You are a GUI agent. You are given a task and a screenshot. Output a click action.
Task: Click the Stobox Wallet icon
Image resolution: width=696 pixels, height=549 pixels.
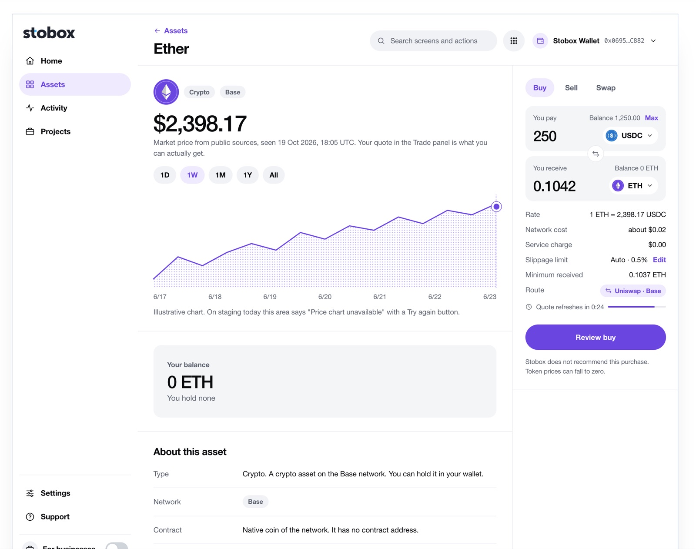click(540, 41)
